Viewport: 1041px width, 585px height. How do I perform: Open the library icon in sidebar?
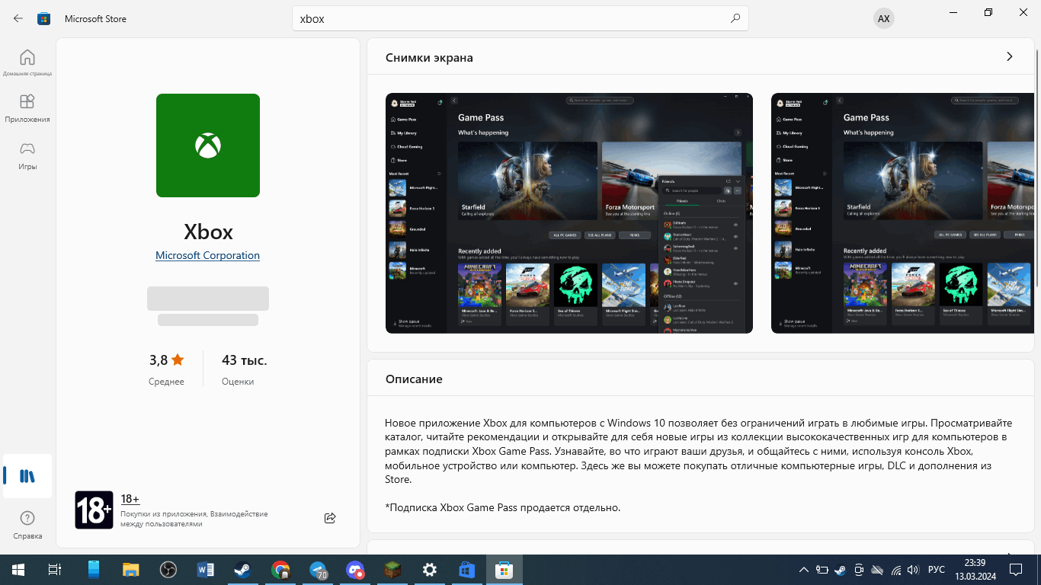[27, 476]
